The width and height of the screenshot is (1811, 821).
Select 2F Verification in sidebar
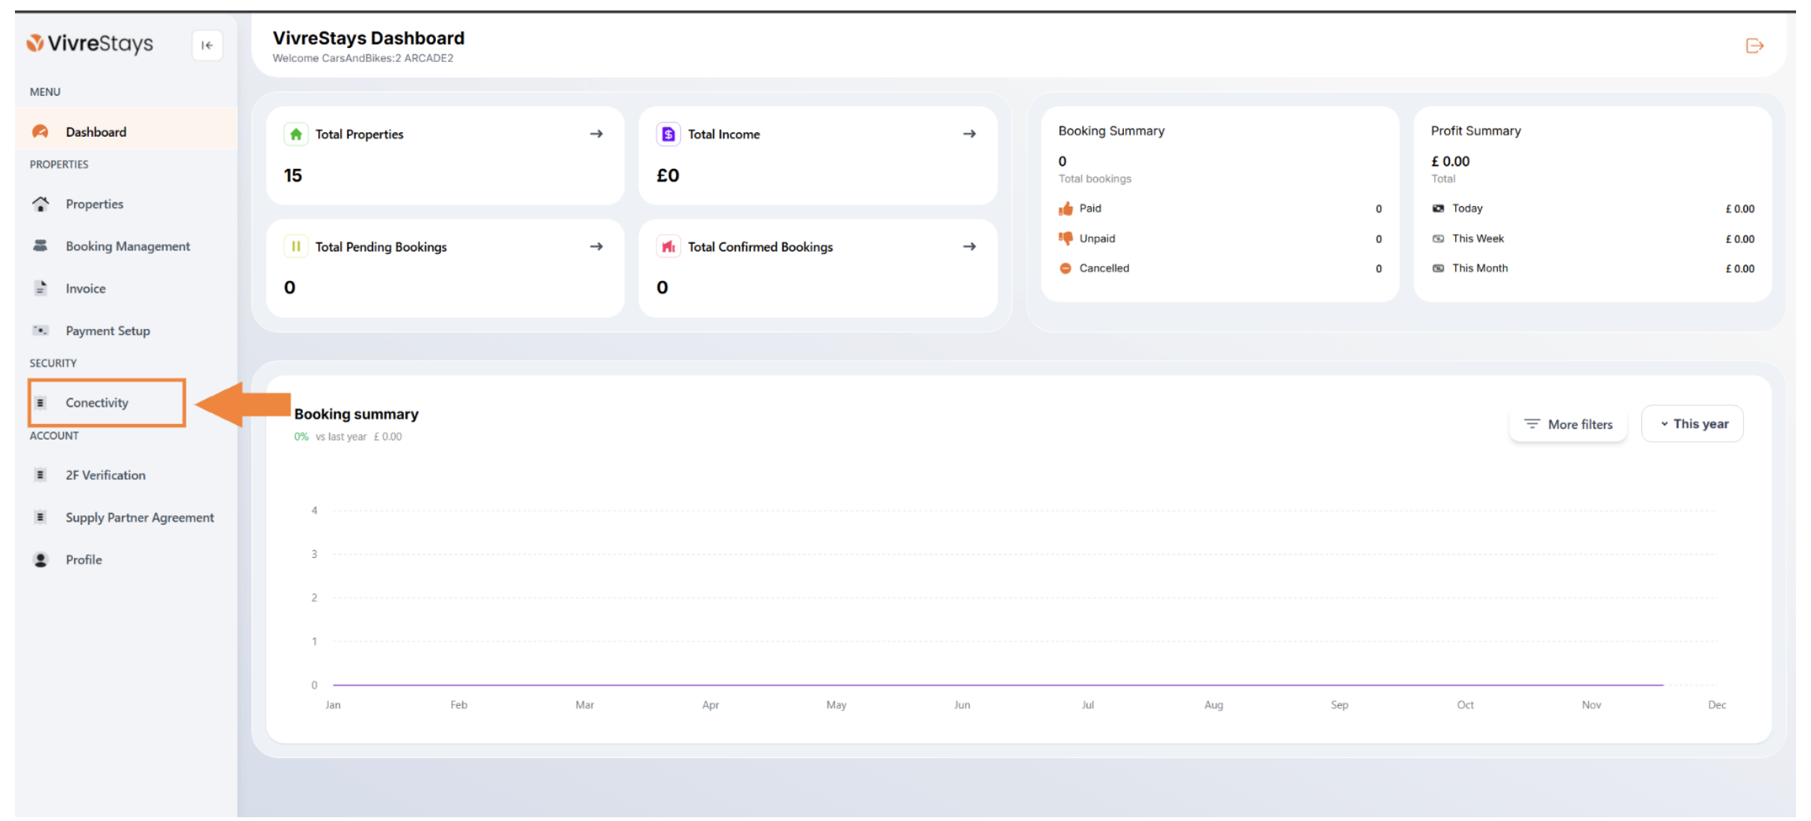pos(105,476)
